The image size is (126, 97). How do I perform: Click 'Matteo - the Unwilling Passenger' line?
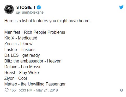coord(35,84)
